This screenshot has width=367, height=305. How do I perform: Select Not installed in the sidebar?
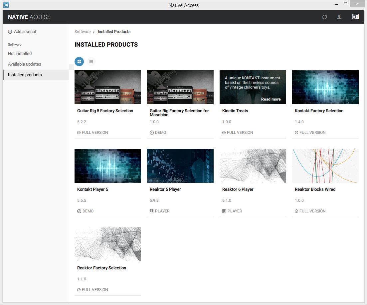point(20,53)
